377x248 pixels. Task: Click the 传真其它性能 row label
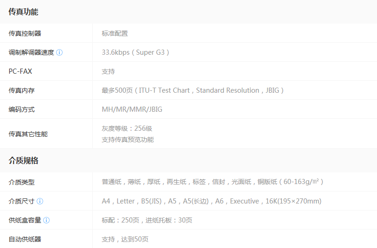coord(28,134)
